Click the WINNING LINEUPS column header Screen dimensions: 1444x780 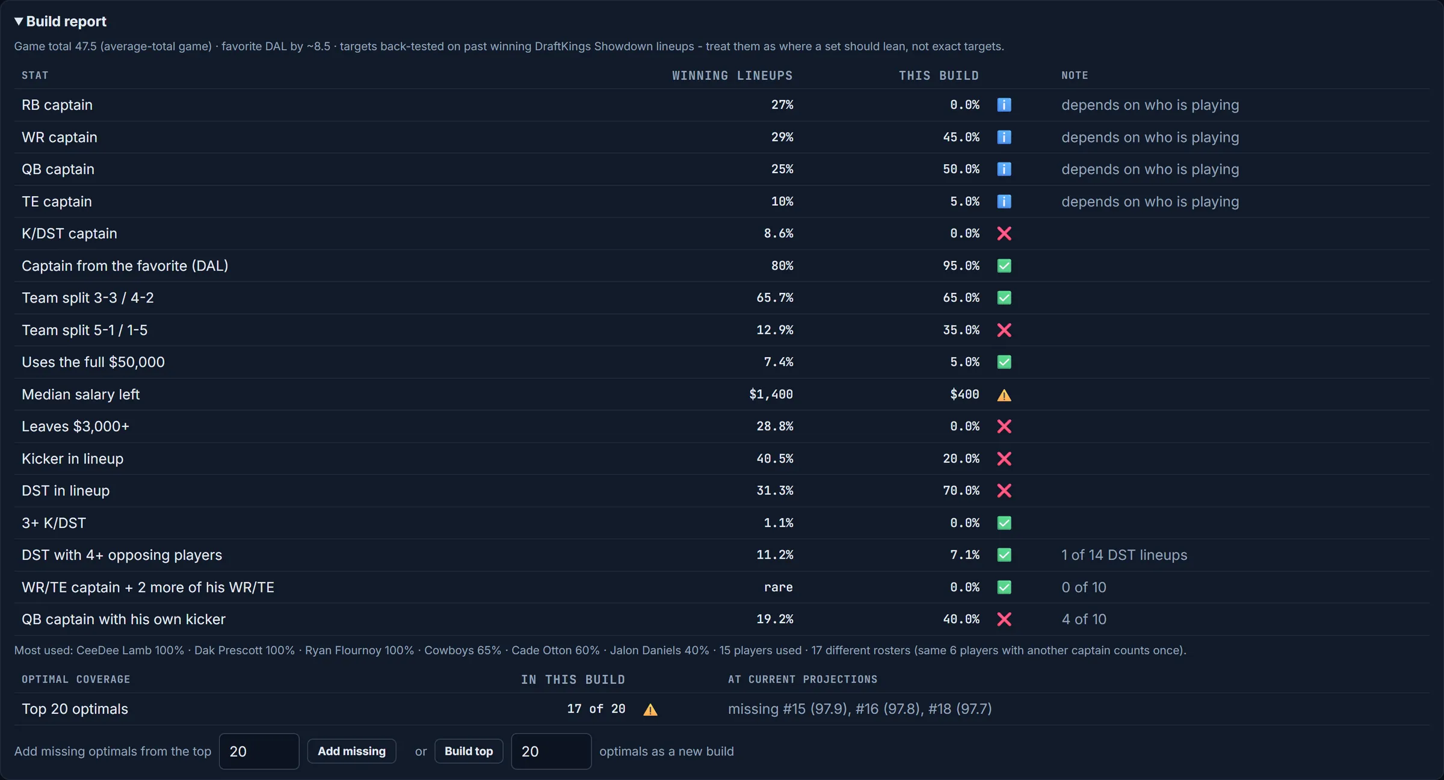pyautogui.click(x=732, y=76)
